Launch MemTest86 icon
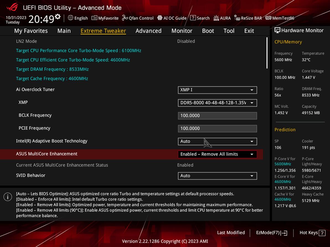 268,18
